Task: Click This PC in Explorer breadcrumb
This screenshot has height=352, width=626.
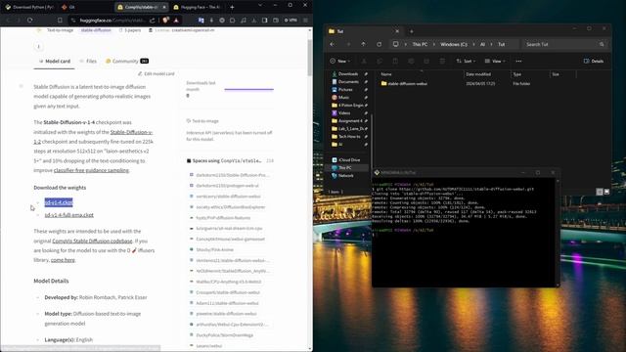Action: (x=420, y=45)
